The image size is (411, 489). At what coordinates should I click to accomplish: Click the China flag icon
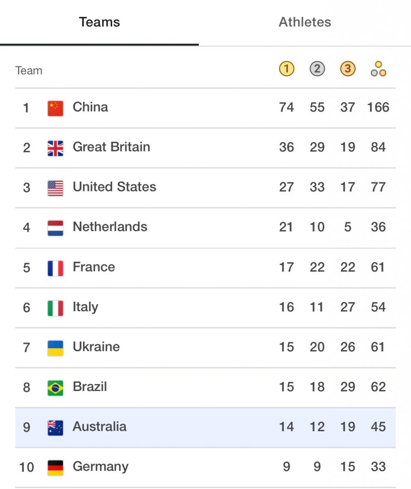click(x=55, y=108)
